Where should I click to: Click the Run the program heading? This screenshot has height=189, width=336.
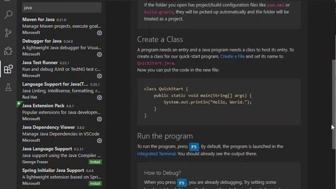click(165, 136)
